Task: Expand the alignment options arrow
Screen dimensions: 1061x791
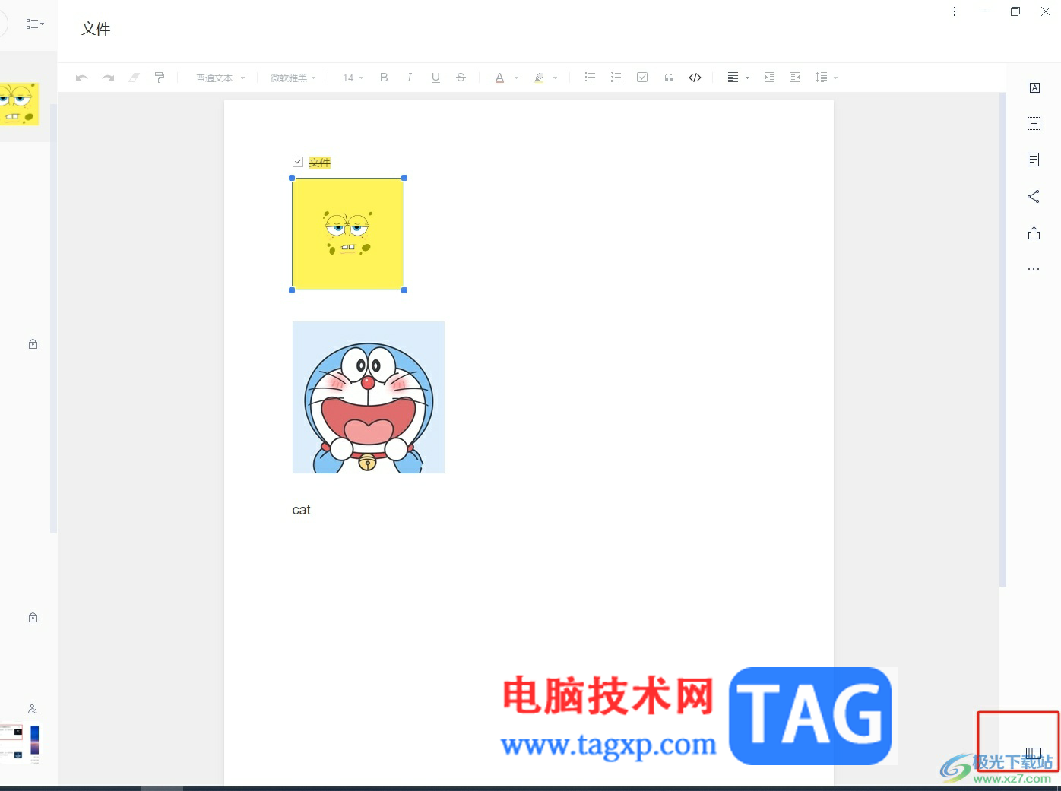Action: click(748, 78)
